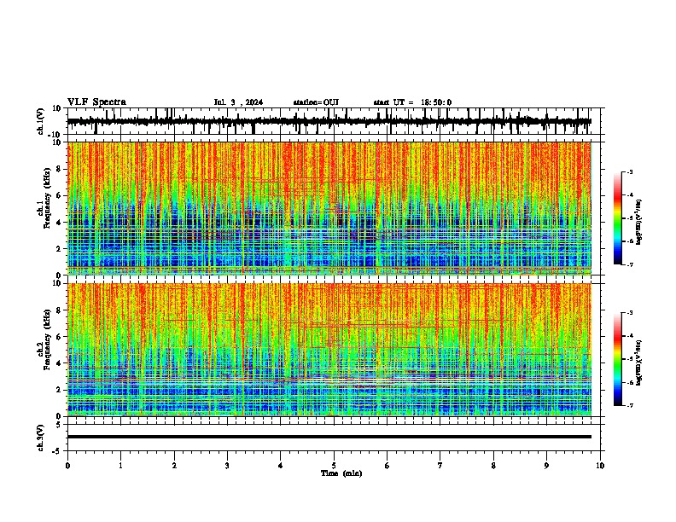Click time-axis tick label '1'
Screen dimensions: 676x522
point(120,466)
